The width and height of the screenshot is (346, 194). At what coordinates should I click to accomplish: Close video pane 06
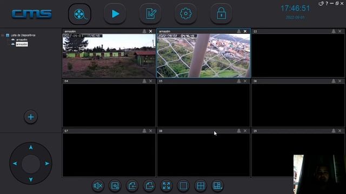coord(340,81)
